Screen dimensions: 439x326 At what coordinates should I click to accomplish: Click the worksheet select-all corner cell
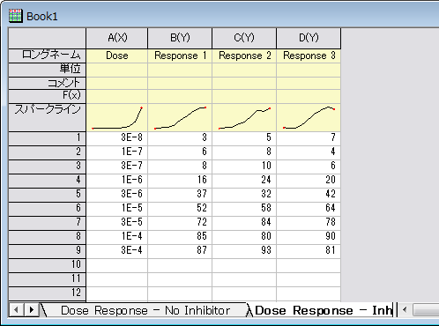point(47,38)
